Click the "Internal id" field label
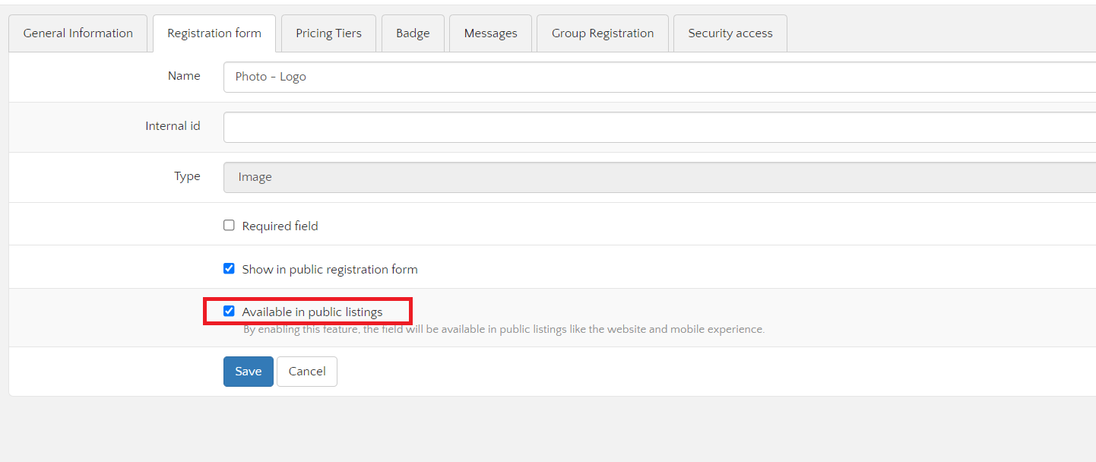The height and width of the screenshot is (462, 1096). [173, 126]
